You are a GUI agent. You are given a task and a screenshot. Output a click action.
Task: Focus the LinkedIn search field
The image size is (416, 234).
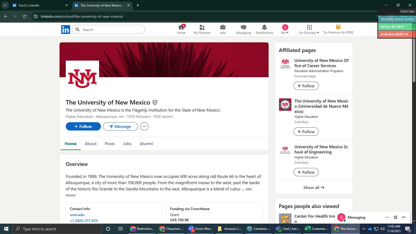[108, 29]
